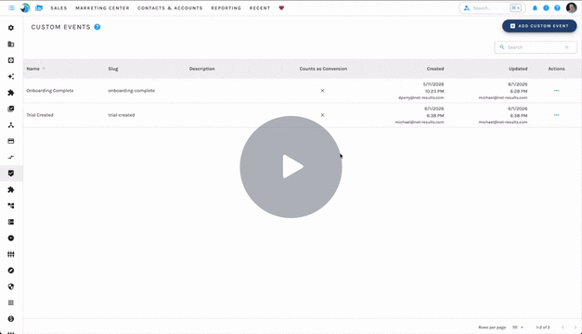Open the hamburger menu in the top bar
This screenshot has height=334, width=582.
[x=11, y=7]
